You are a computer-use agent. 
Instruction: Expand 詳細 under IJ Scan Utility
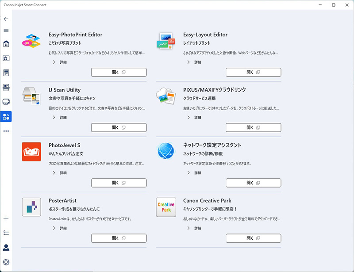tap(60, 118)
